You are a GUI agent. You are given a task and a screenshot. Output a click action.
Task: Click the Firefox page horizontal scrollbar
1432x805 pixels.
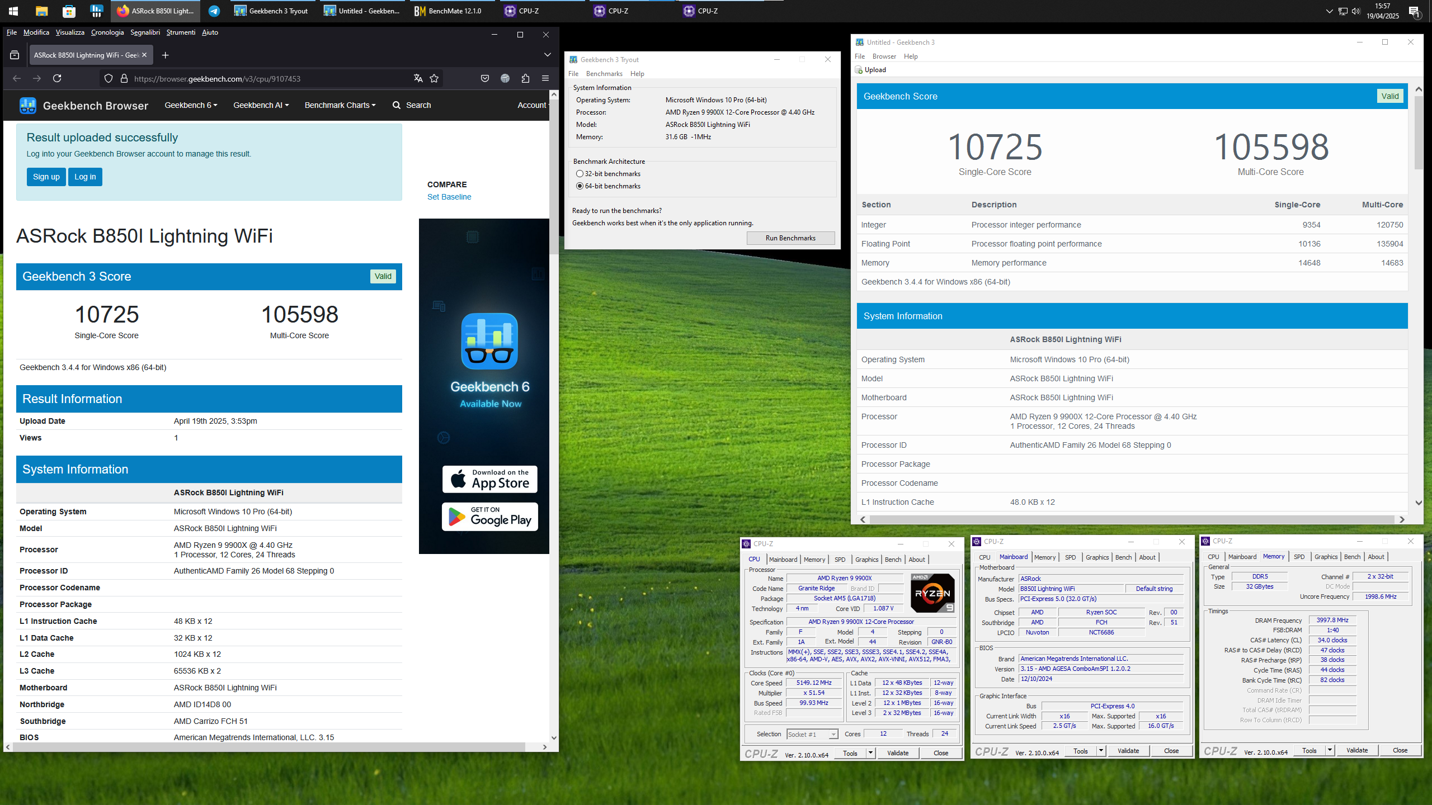[x=268, y=747]
